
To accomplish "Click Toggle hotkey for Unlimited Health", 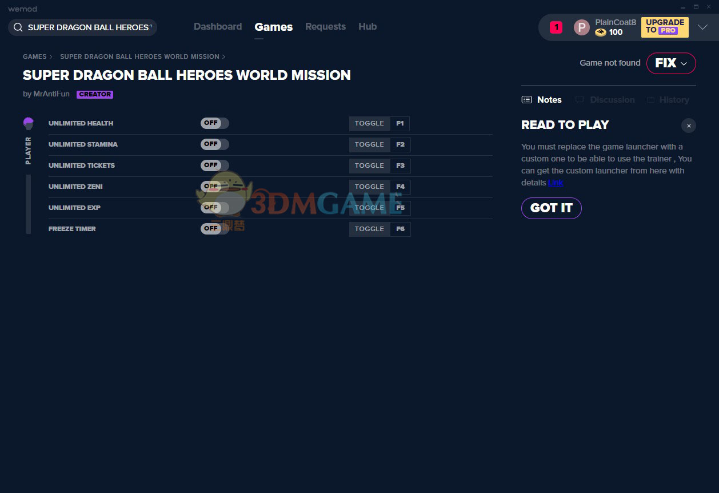I will pos(369,123).
